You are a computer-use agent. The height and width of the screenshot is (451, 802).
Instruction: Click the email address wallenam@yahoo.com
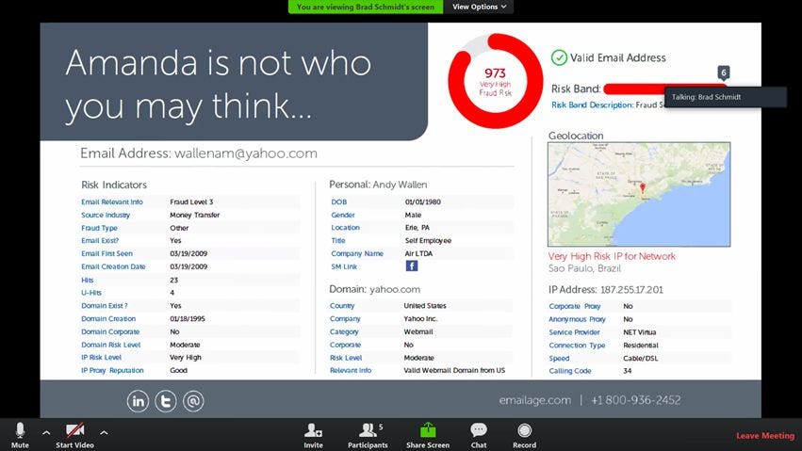point(246,153)
